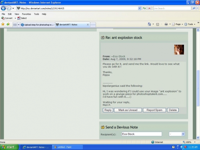Image resolution: width=200 pixels, height=150 pixels.
Task: Click the red shield tray icon
Action: (185, 147)
